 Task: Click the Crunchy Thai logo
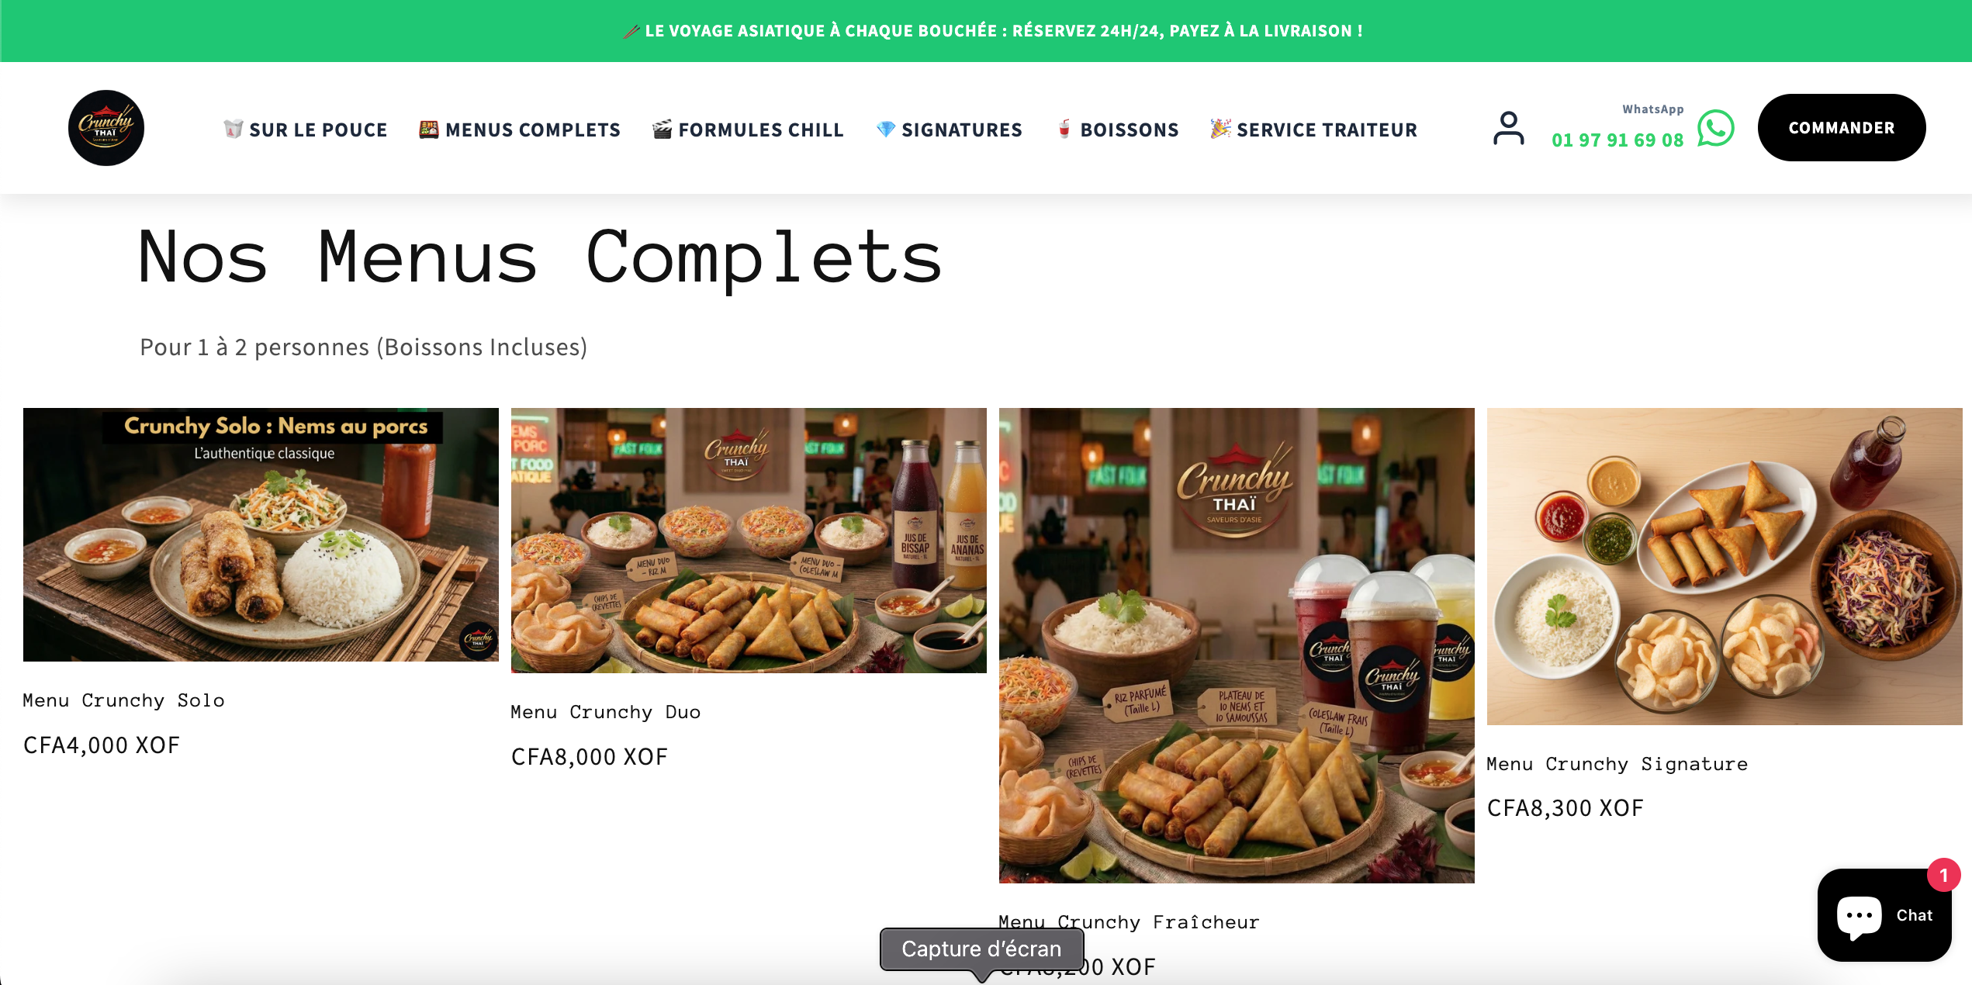click(106, 128)
